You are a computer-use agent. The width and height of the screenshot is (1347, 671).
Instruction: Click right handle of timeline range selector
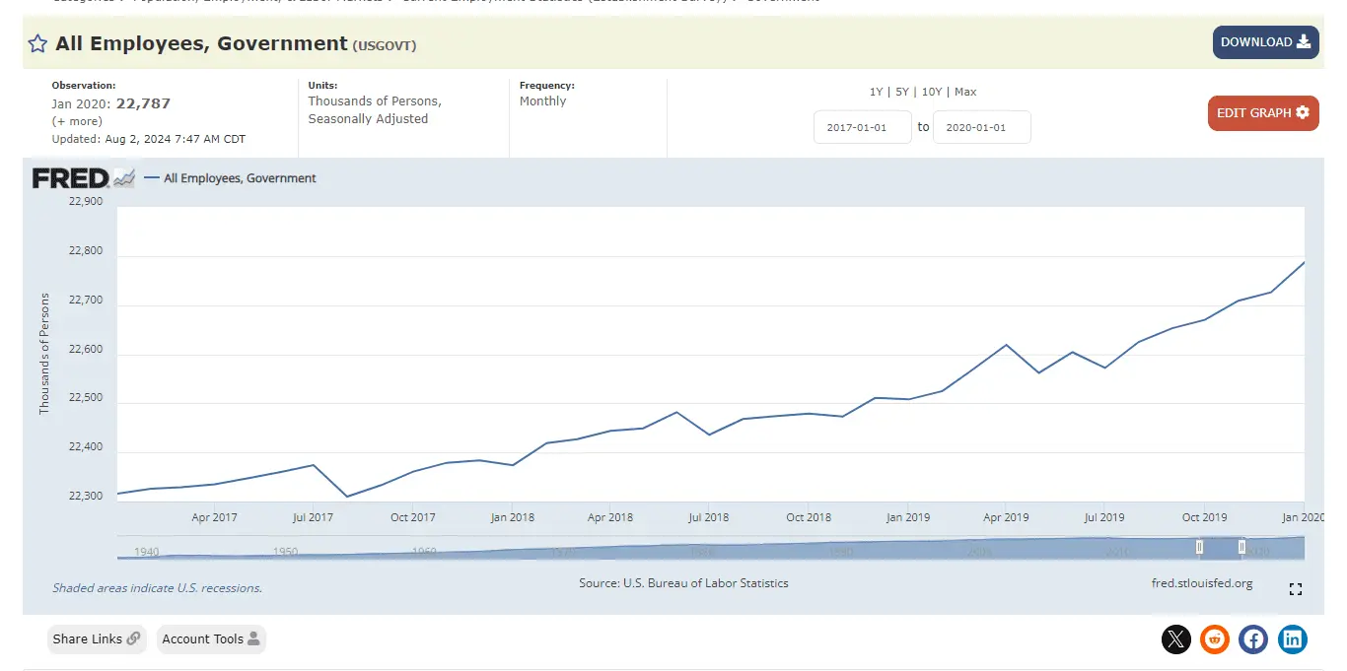(x=1241, y=547)
